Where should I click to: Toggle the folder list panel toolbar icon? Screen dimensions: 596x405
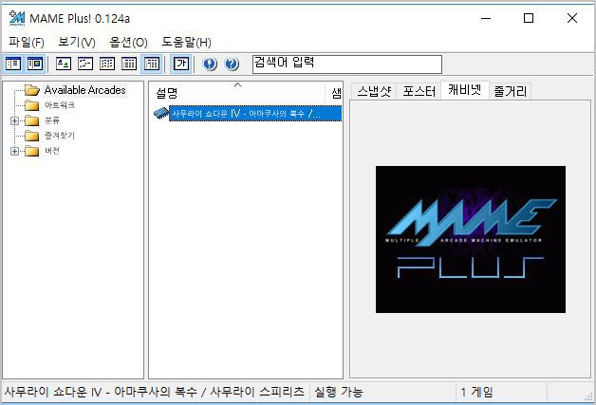13,64
